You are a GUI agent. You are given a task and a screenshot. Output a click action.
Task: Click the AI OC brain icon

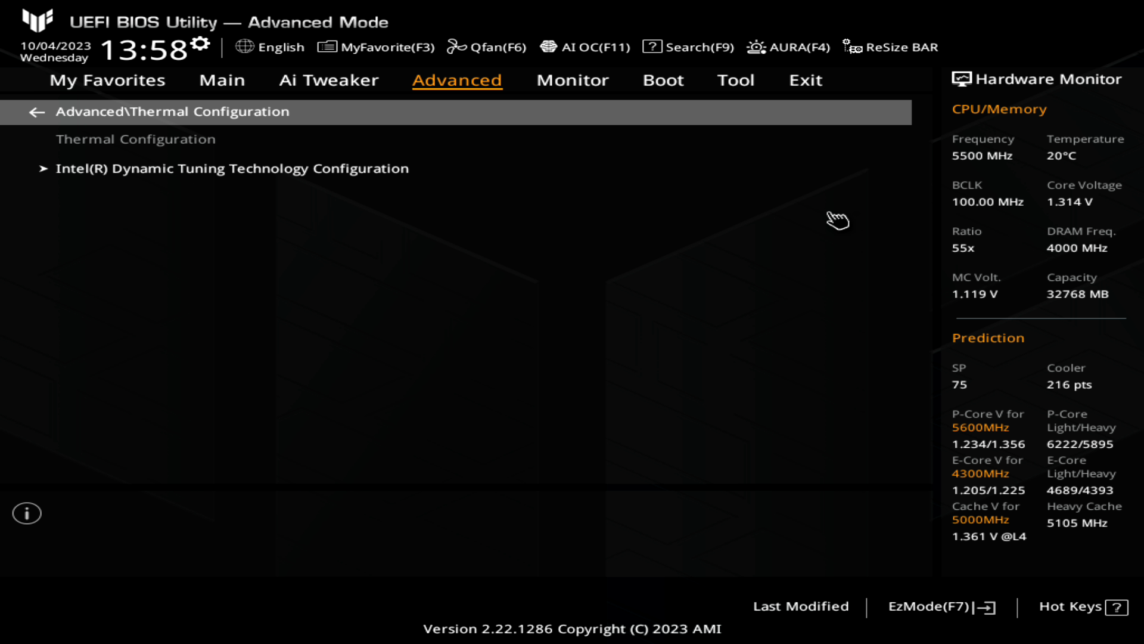click(548, 47)
